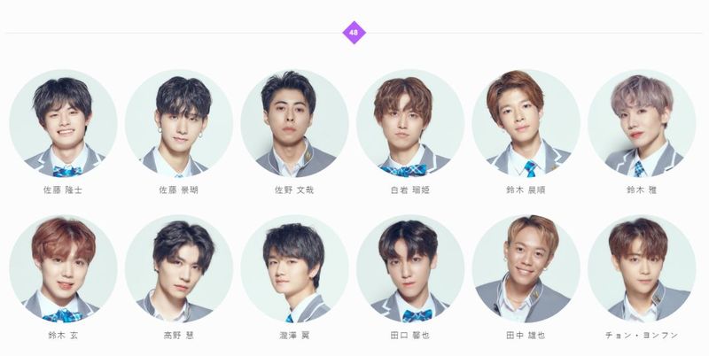Click the name label 佐藤 隆士
Viewport: 709px width, 356px height.
click(x=63, y=190)
